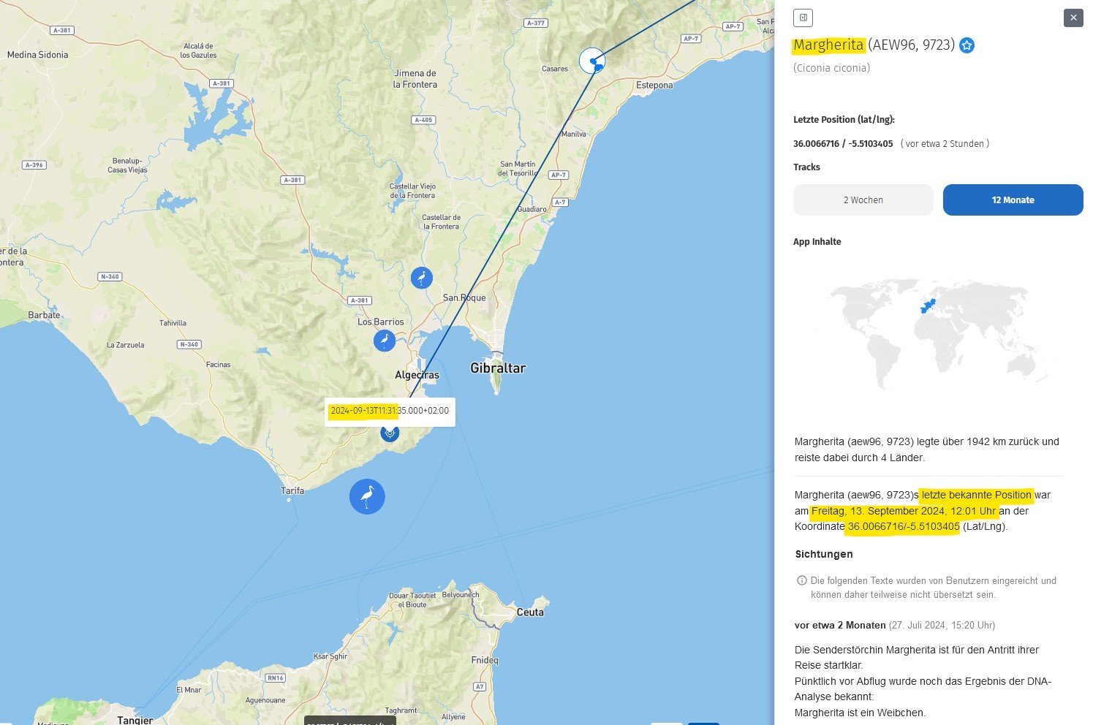Click the last position coordinates 36.0066716 / -5.5103405
The image size is (1093, 725).
843,144
